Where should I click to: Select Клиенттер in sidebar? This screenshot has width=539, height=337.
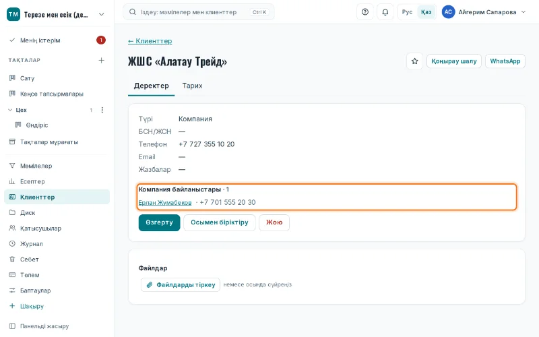click(57, 197)
